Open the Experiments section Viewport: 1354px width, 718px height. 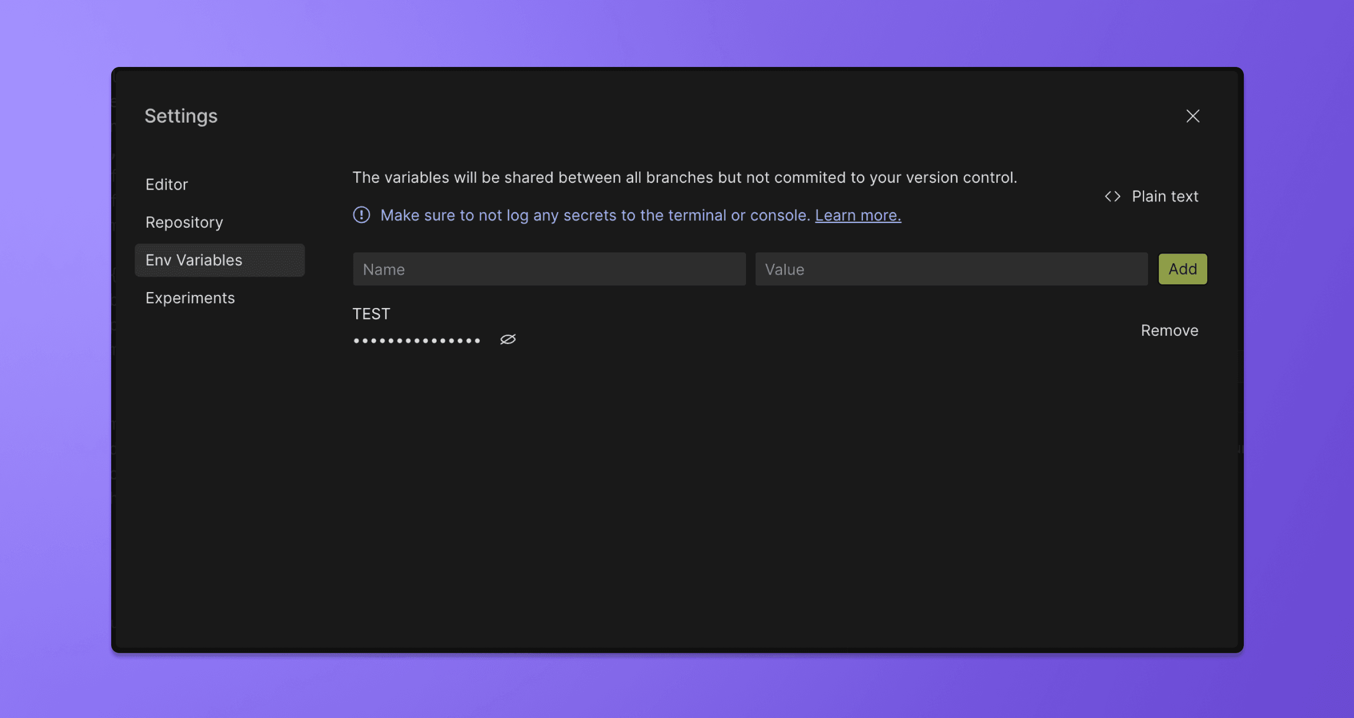190,298
